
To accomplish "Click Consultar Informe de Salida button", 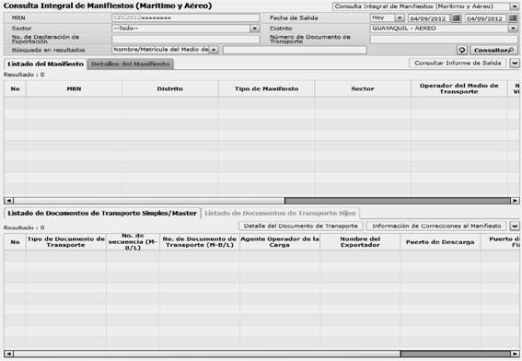I will 458,64.
